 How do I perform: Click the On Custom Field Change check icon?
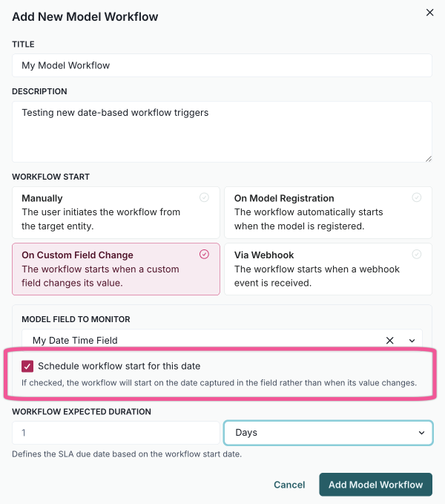(x=204, y=254)
